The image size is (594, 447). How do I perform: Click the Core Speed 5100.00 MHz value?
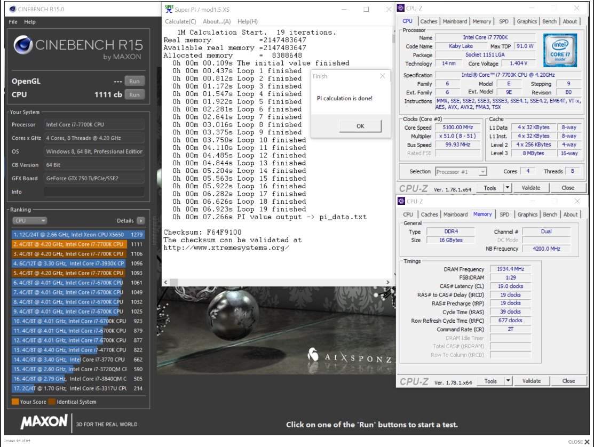457,127
